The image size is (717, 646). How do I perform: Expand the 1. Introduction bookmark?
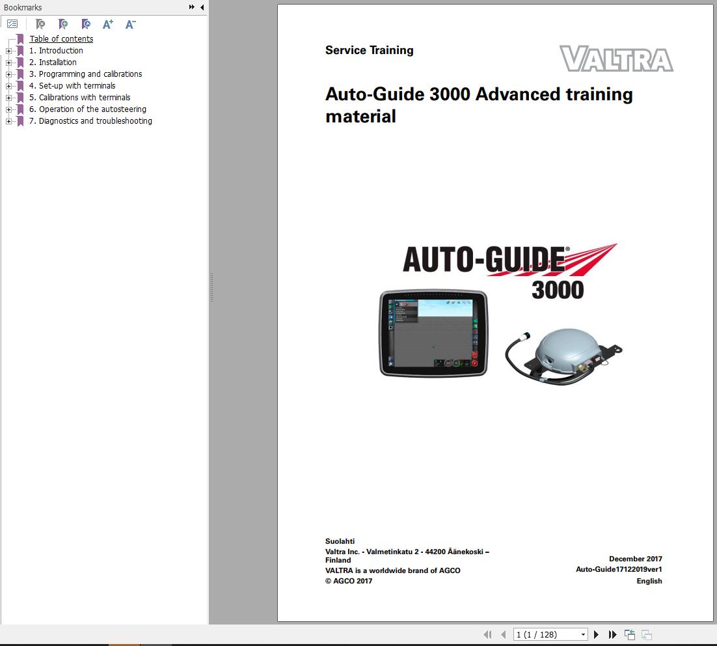click(x=8, y=51)
